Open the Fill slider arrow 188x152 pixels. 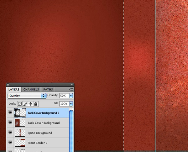pos(71,104)
